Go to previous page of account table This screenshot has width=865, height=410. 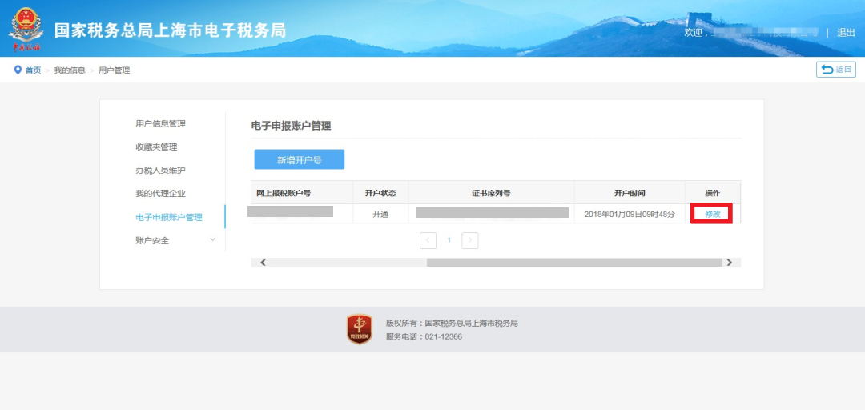coord(428,240)
